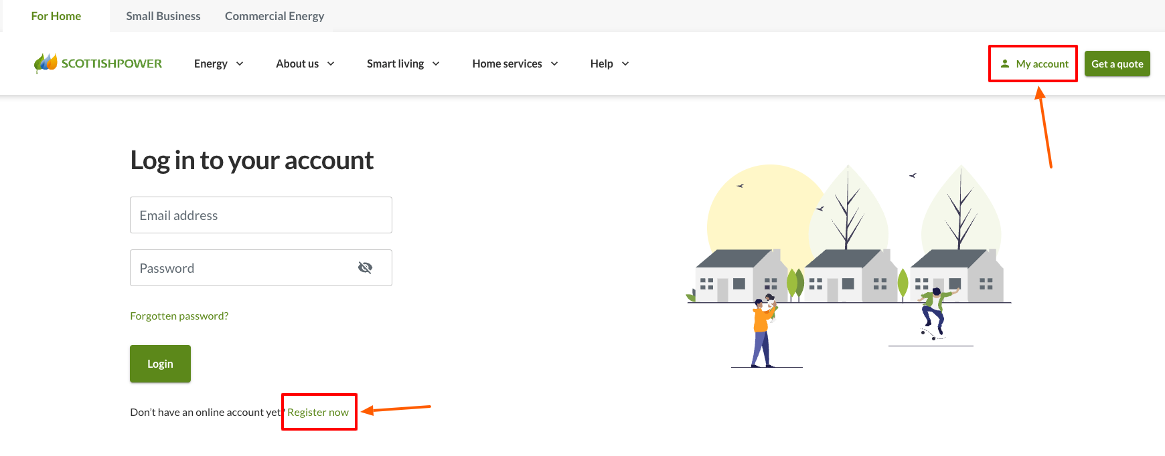
Task: Click the Log in to your account heading
Action: tap(252, 160)
